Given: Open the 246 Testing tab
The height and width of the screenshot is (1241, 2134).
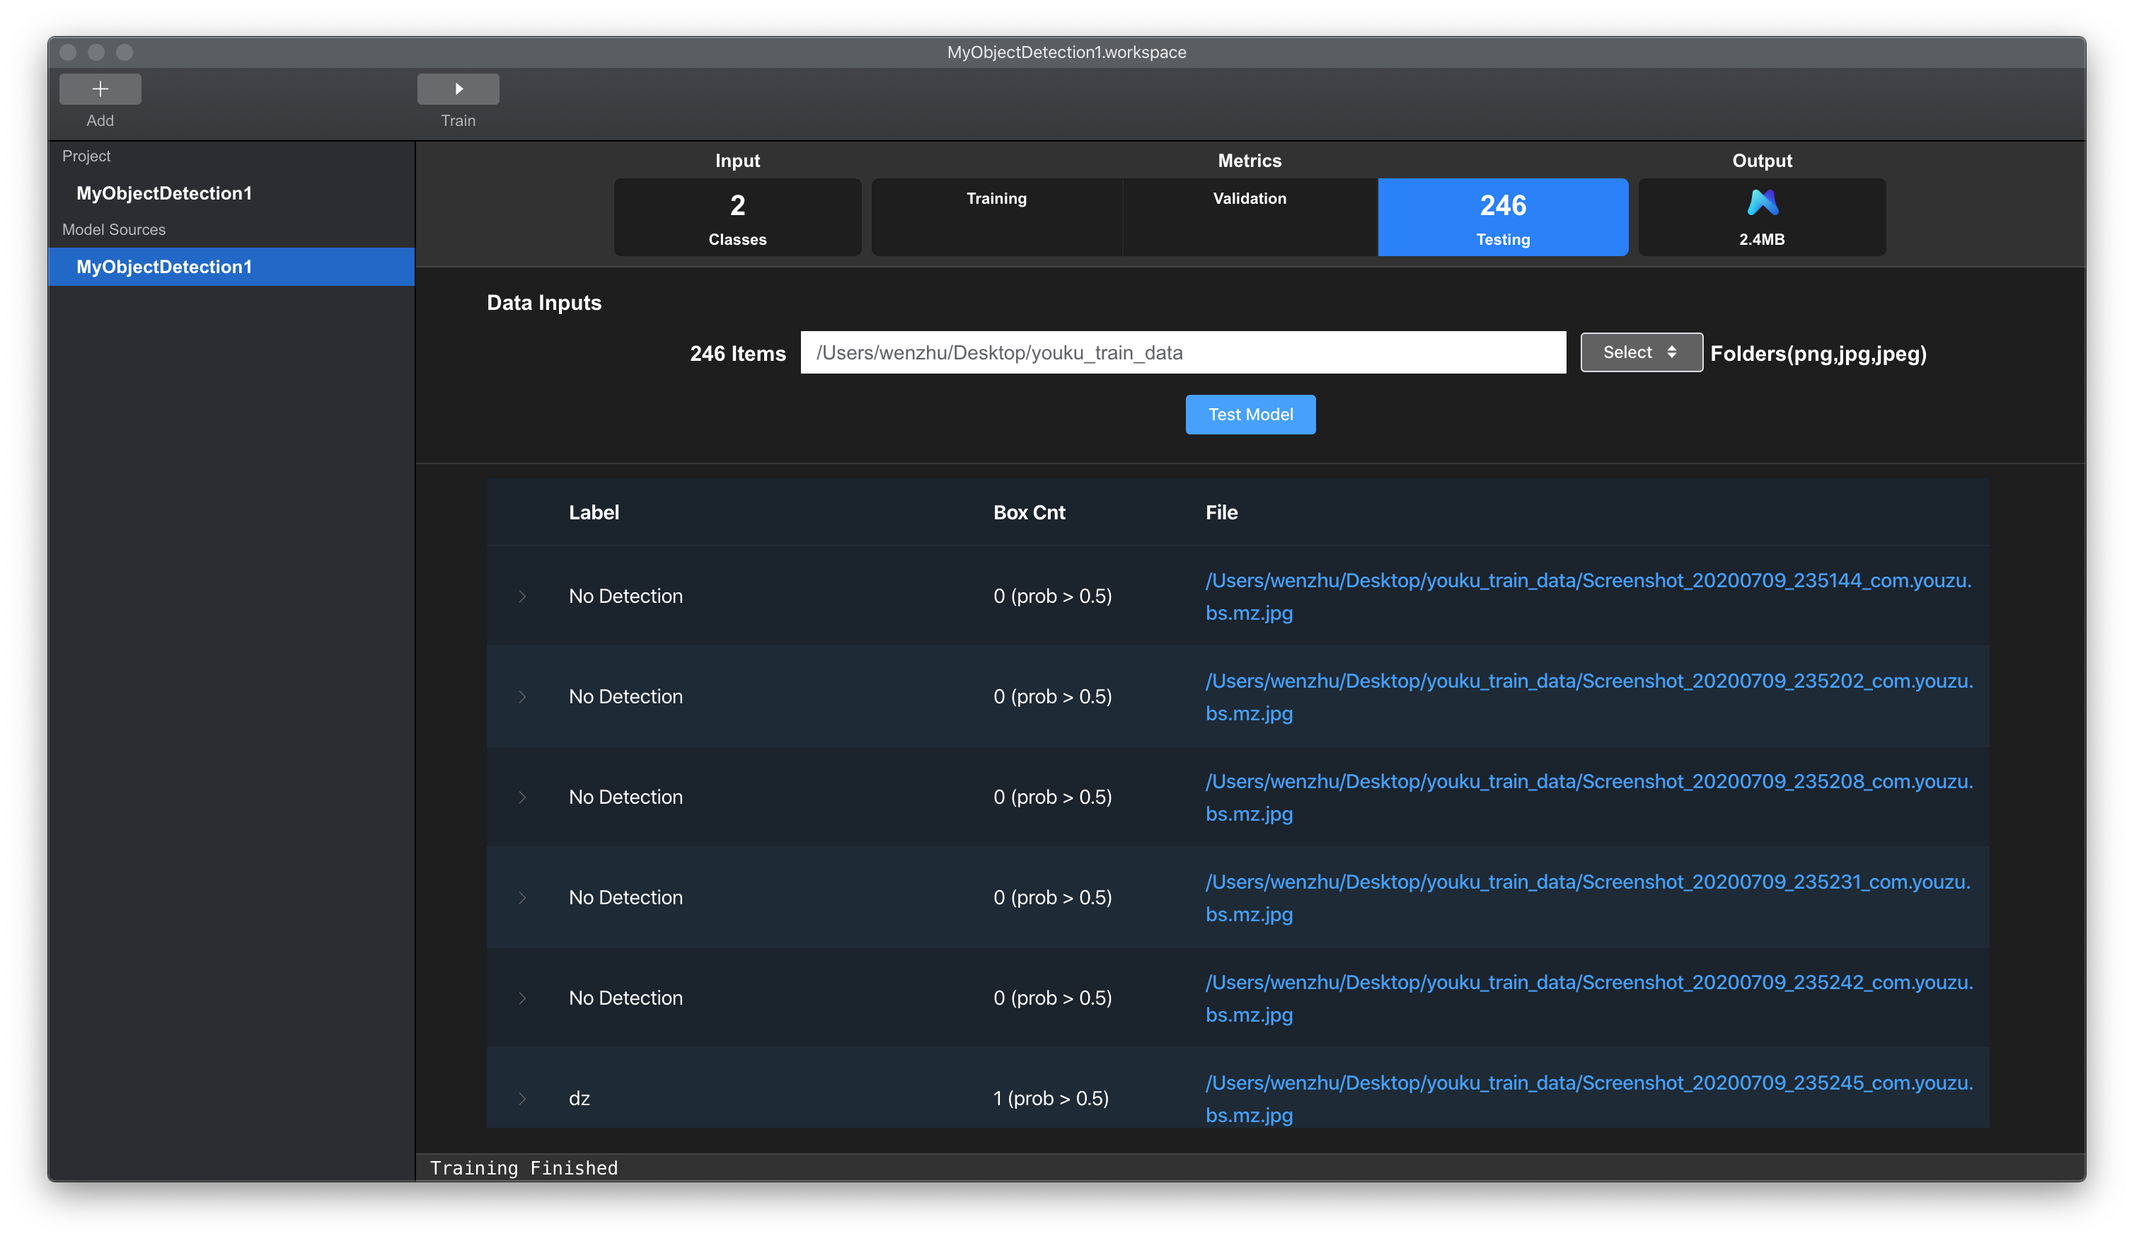Looking at the screenshot, I should coord(1502,217).
